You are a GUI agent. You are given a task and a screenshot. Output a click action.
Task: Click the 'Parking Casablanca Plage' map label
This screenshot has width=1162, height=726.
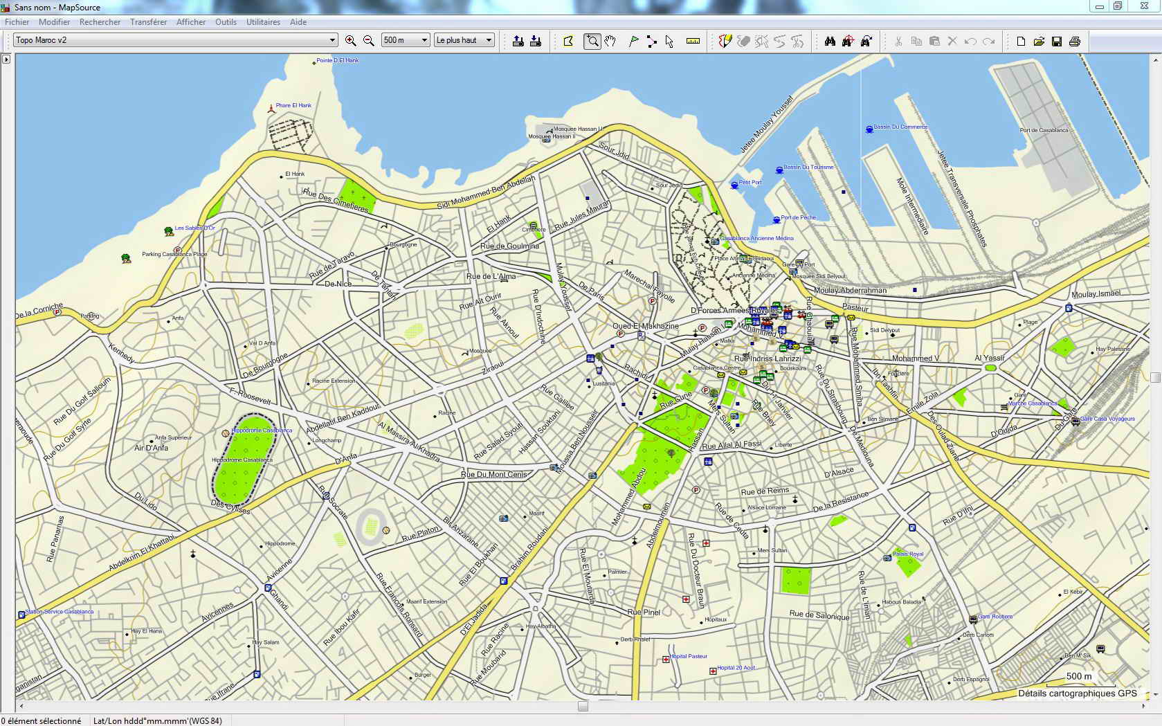(174, 254)
